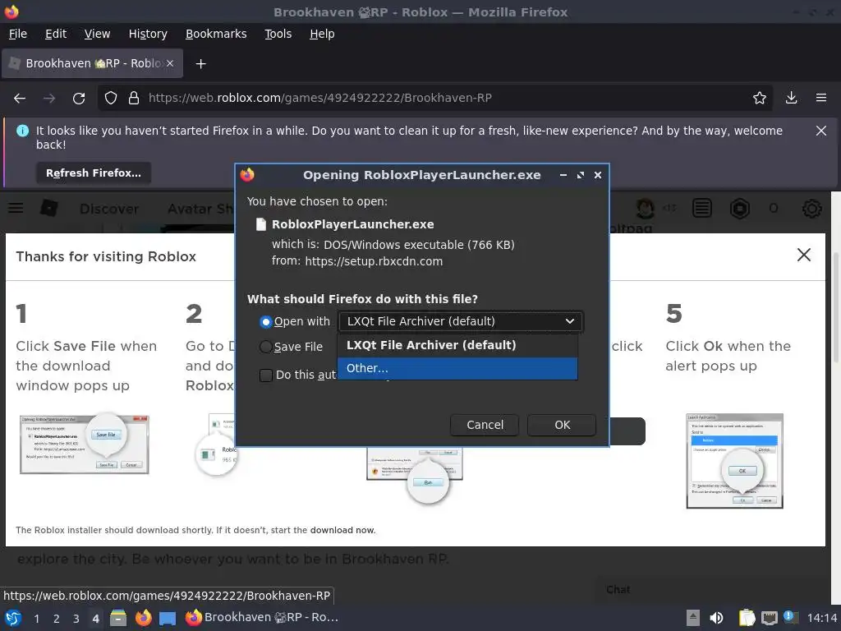Switch to the Brookhaven RP browser tab

tap(92, 63)
